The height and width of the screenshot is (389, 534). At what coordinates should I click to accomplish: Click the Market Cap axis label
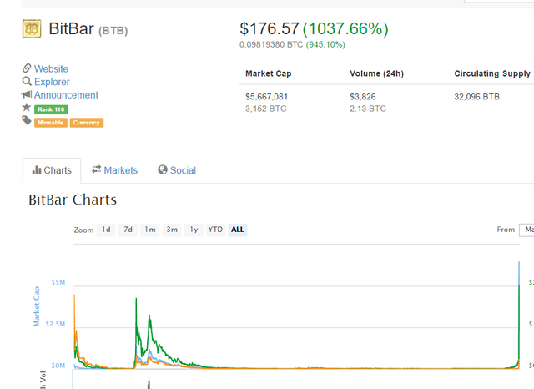tap(37, 306)
